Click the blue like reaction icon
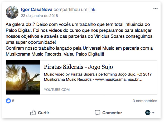The width and height of the screenshot is (164, 122). tap(8, 101)
